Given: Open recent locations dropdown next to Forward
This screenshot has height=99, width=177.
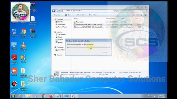Looking at the screenshot, I should click(x=60, y=11).
